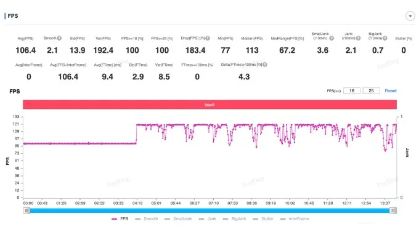Screen dimensions: 419x235
Task: Click the Drop(FPS) value 183.4
Action: point(195,50)
